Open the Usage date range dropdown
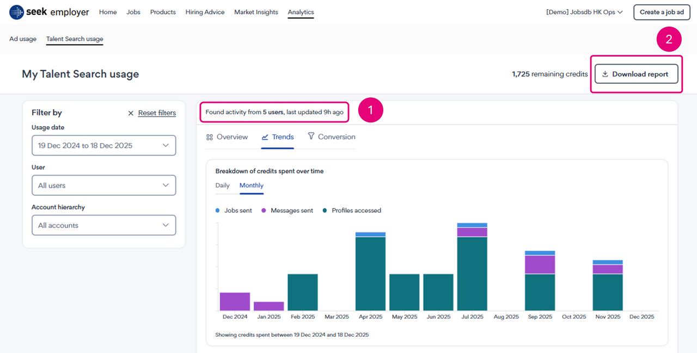 click(103, 145)
